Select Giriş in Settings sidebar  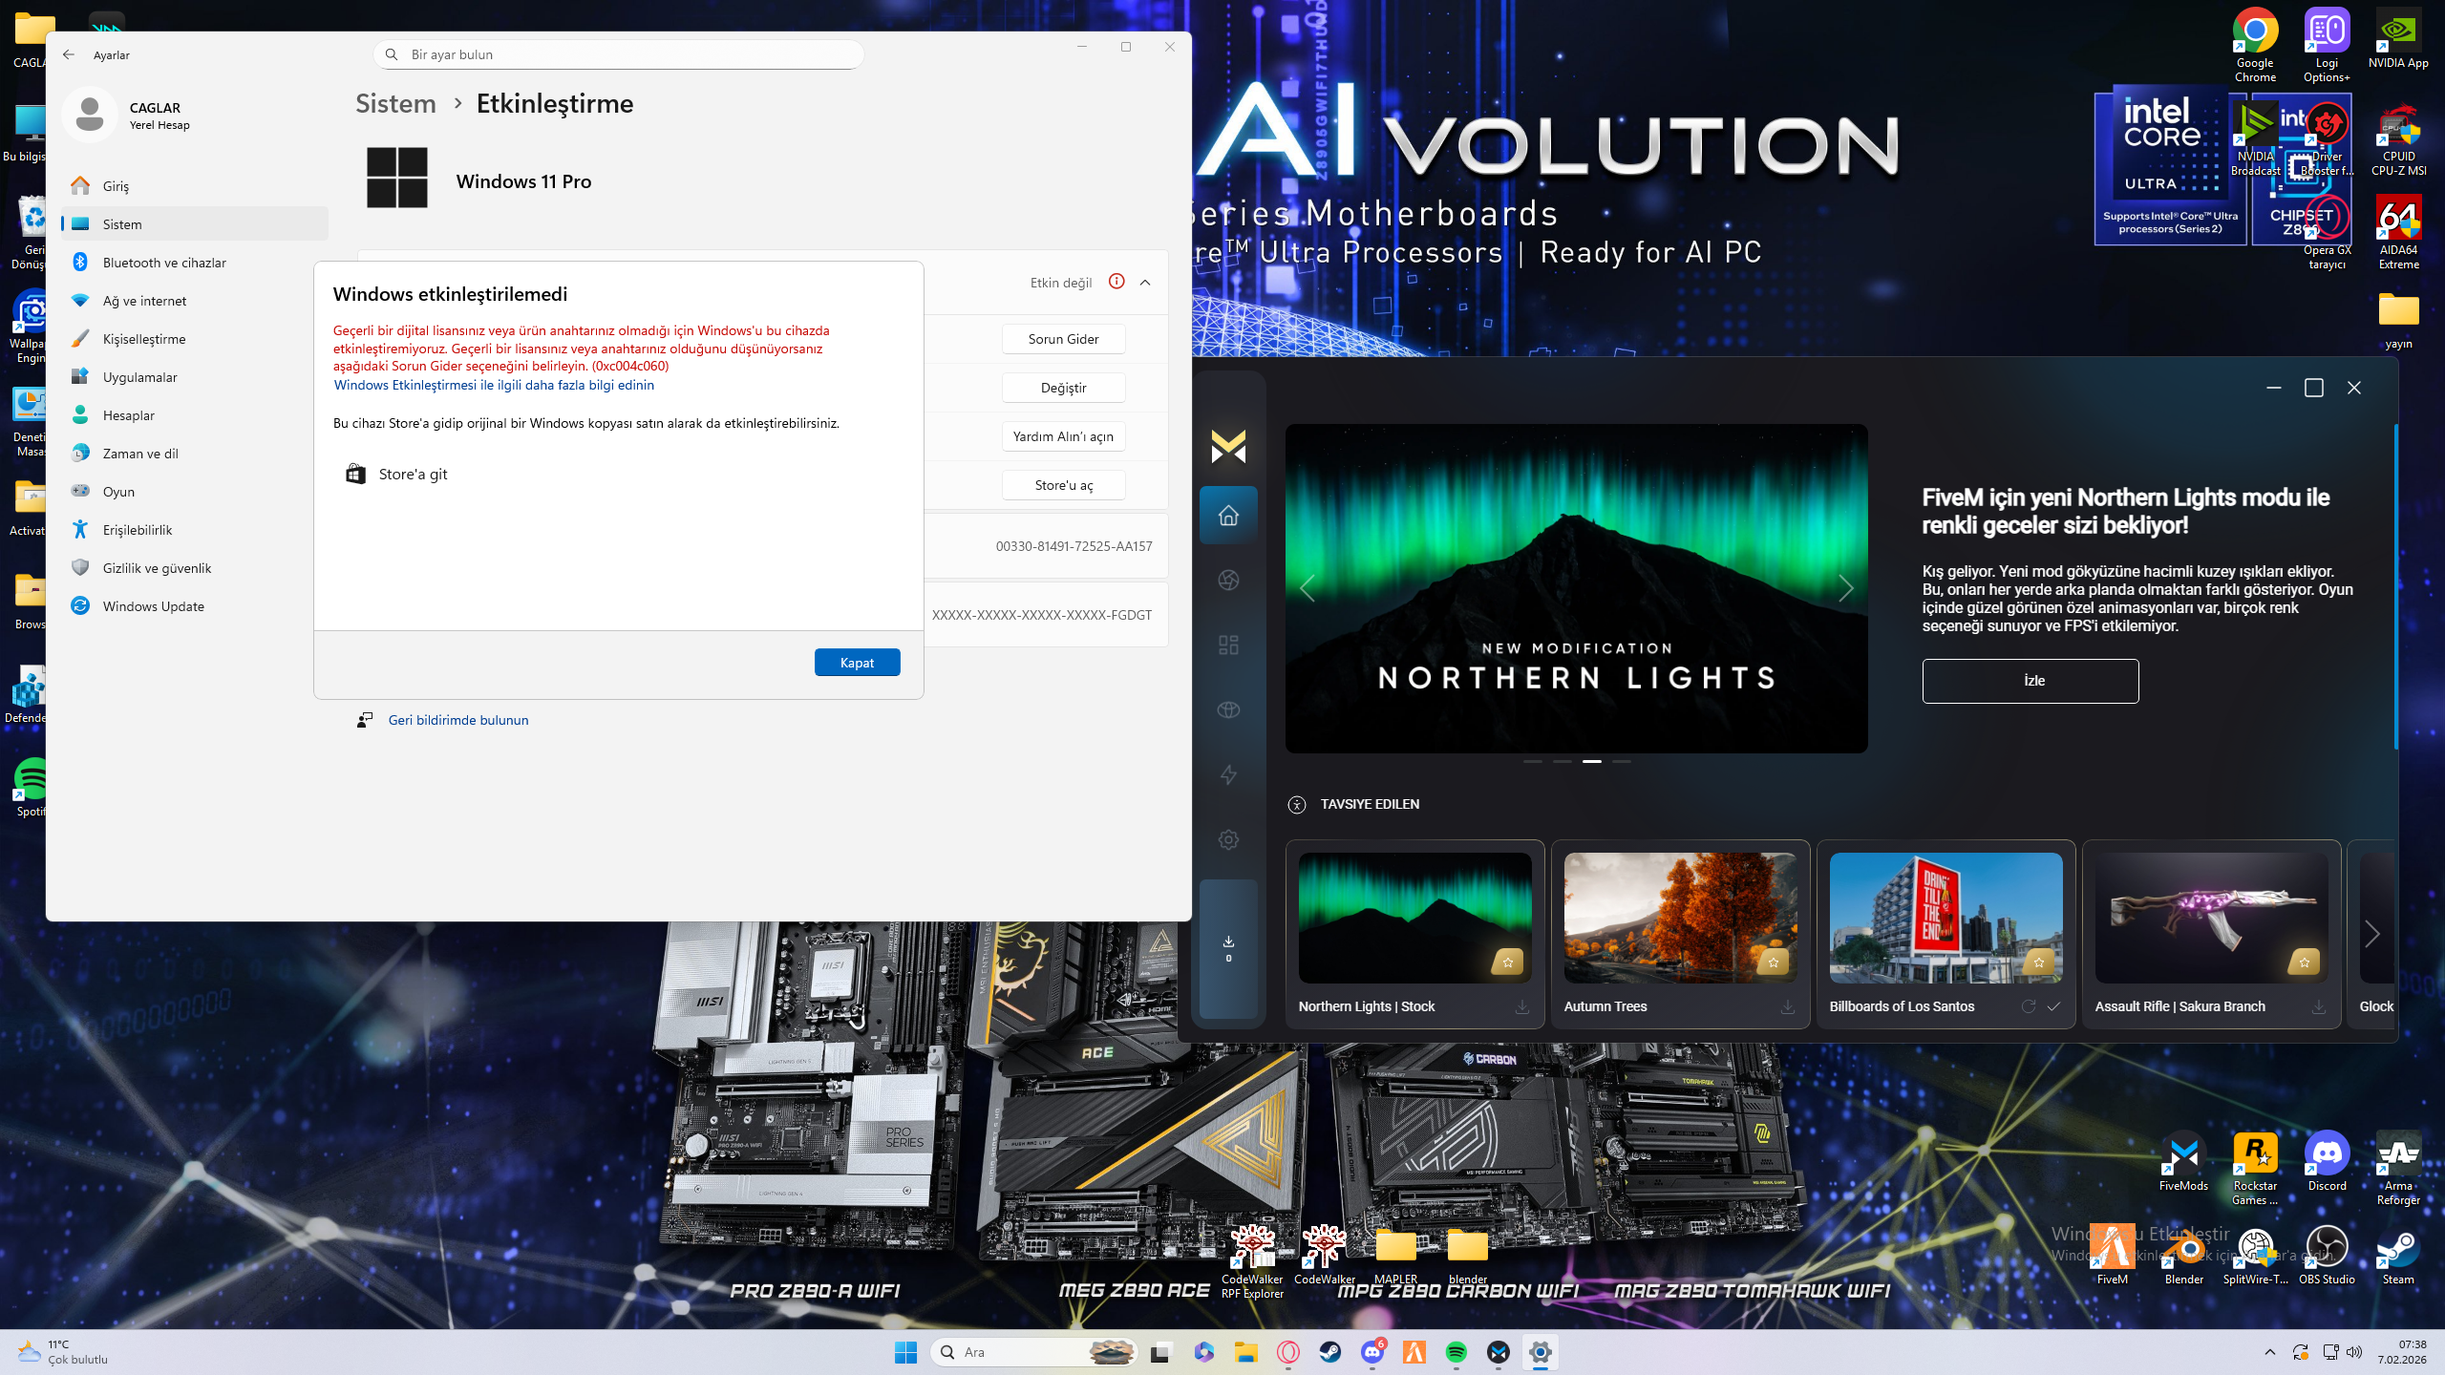coord(195,186)
